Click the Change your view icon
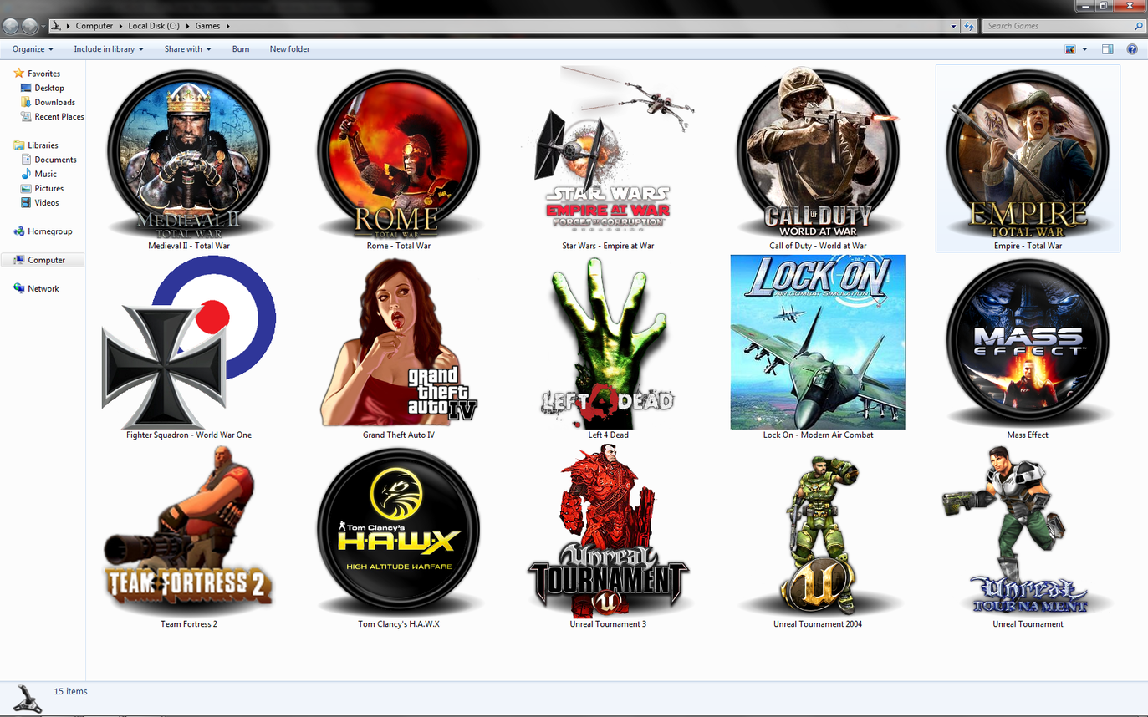 coord(1070,49)
